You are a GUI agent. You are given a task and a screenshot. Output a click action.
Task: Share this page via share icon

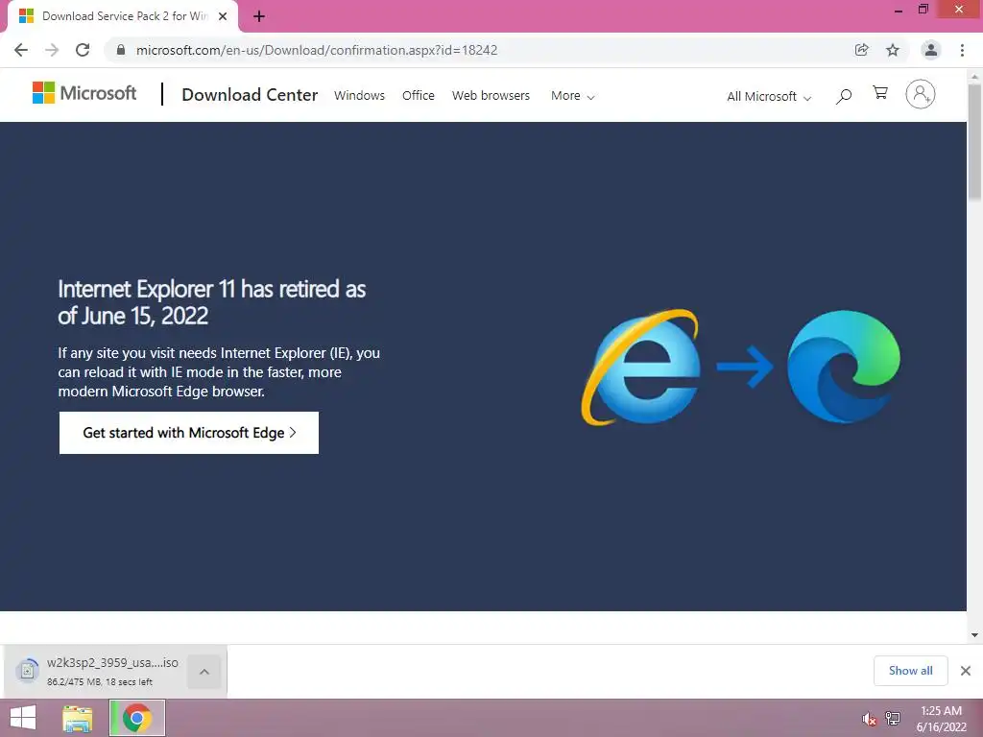tap(862, 50)
